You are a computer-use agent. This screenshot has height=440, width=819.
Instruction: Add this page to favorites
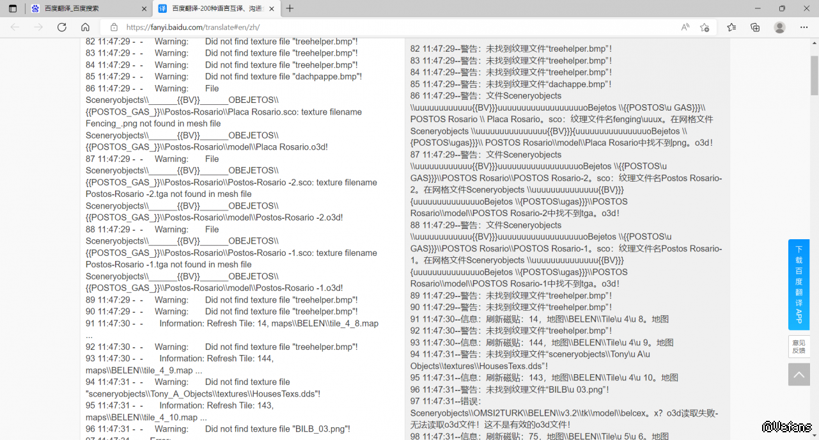[705, 27]
